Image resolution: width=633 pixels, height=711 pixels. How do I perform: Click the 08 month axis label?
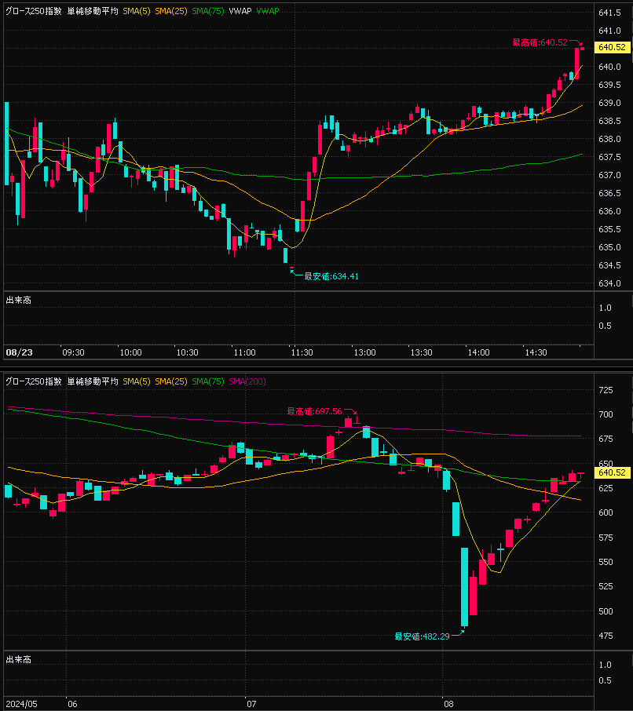click(x=448, y=704)
